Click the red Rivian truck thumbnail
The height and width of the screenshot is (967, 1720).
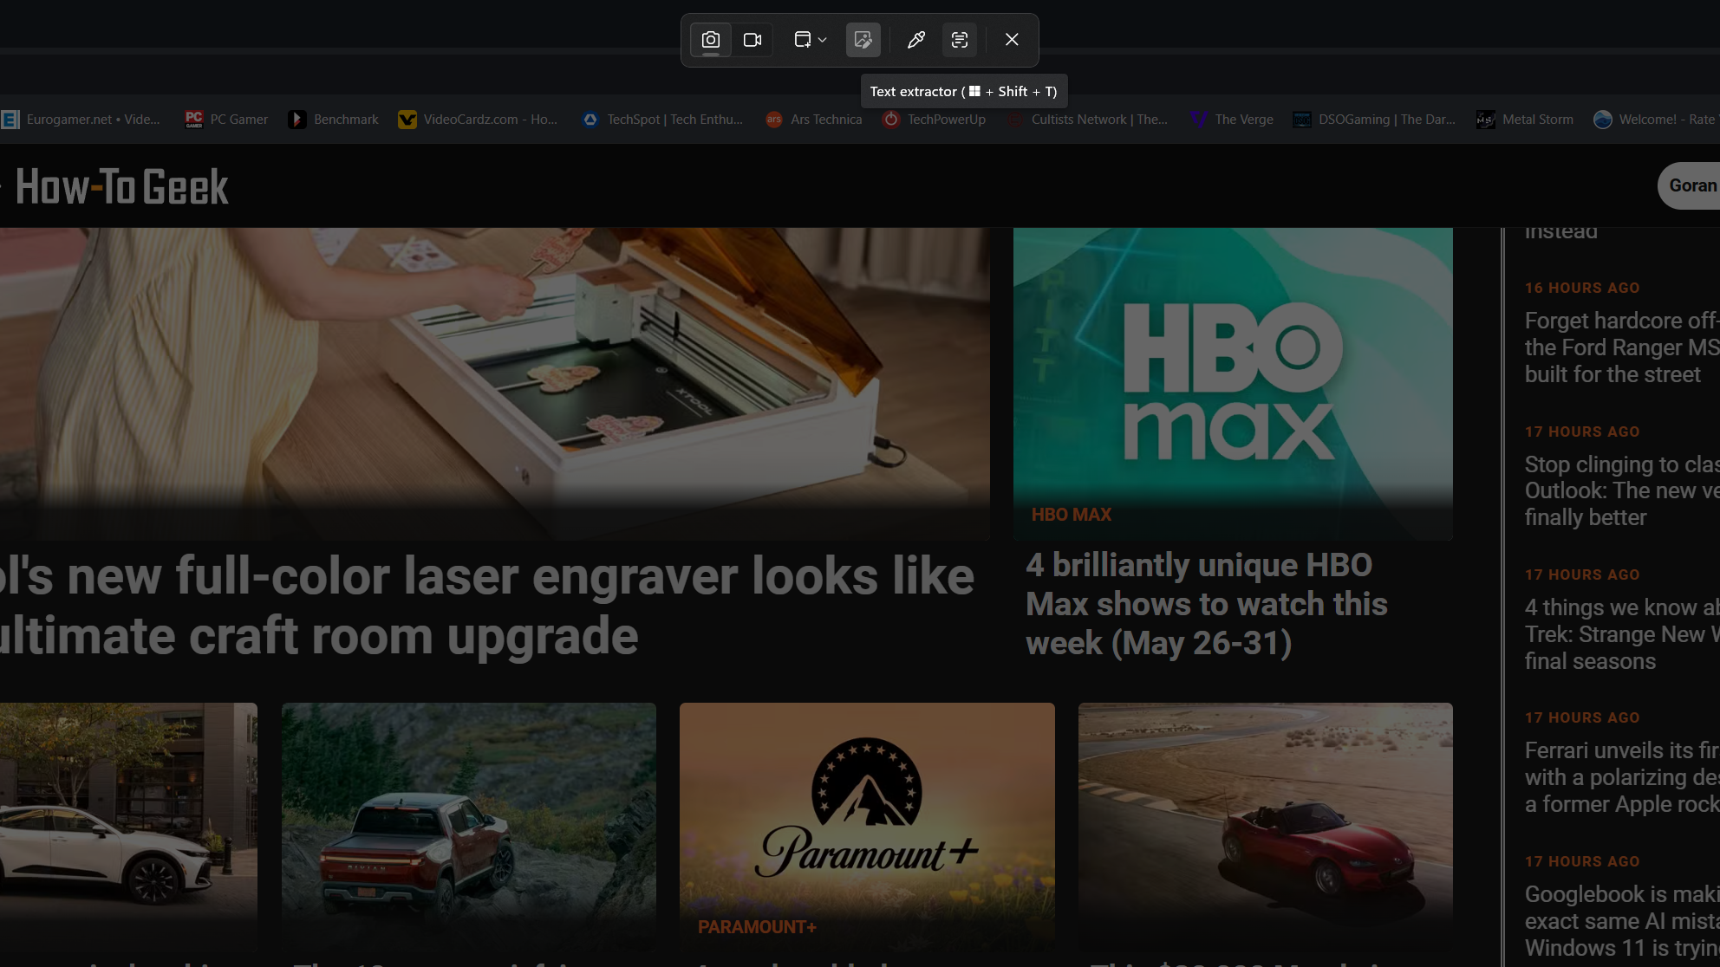[469, 827]
